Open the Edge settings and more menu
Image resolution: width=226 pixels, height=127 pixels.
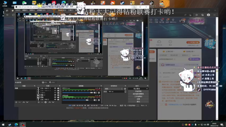point(214,15)
